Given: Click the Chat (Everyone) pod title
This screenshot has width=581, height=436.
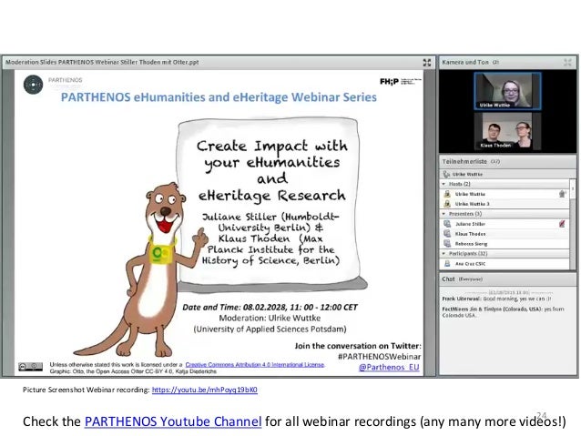Looking at the screenshot, I should 462,279.
